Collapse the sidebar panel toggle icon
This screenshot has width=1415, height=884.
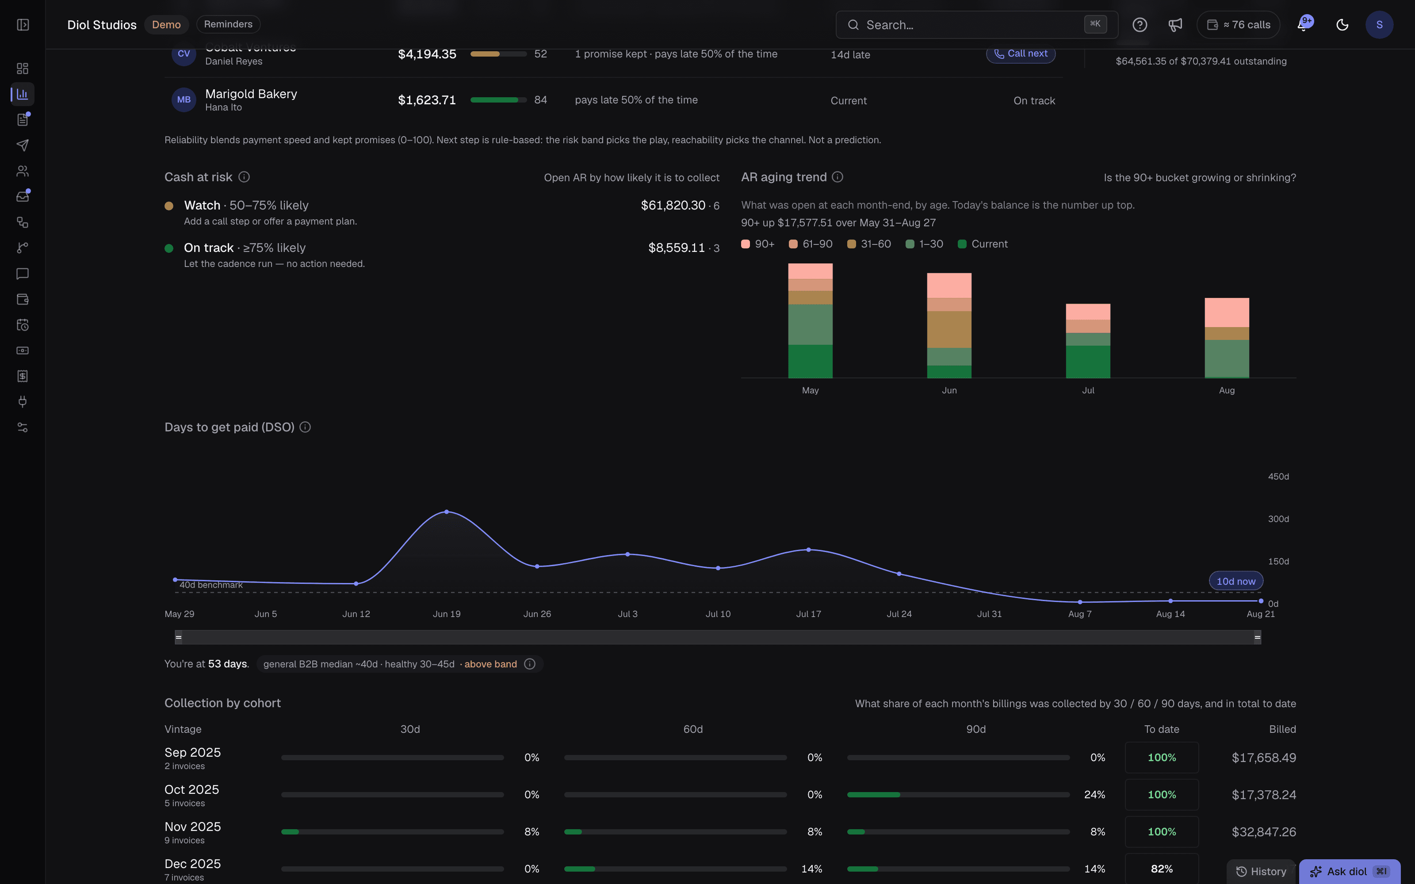click(x=23, y=25)
